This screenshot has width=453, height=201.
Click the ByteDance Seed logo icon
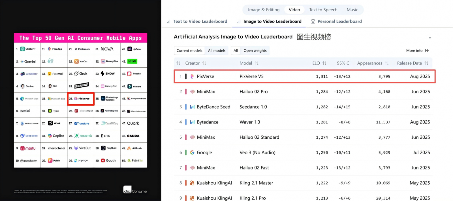click(192, 107)
